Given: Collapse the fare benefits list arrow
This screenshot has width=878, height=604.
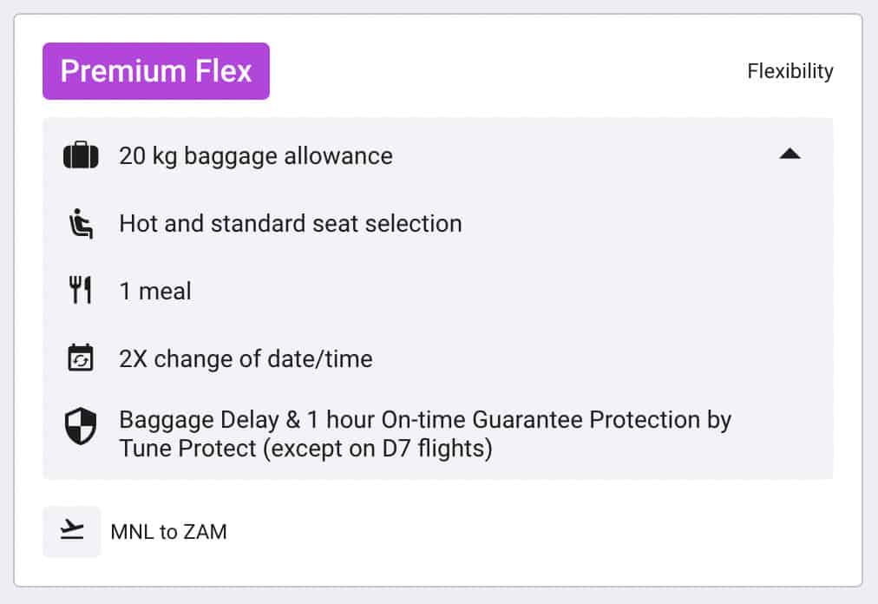Looking at the screenshot, I should [x=790, y=155].
